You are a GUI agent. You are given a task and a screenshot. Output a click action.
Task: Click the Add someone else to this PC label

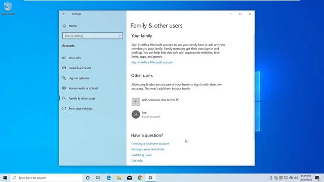point(161,100)
